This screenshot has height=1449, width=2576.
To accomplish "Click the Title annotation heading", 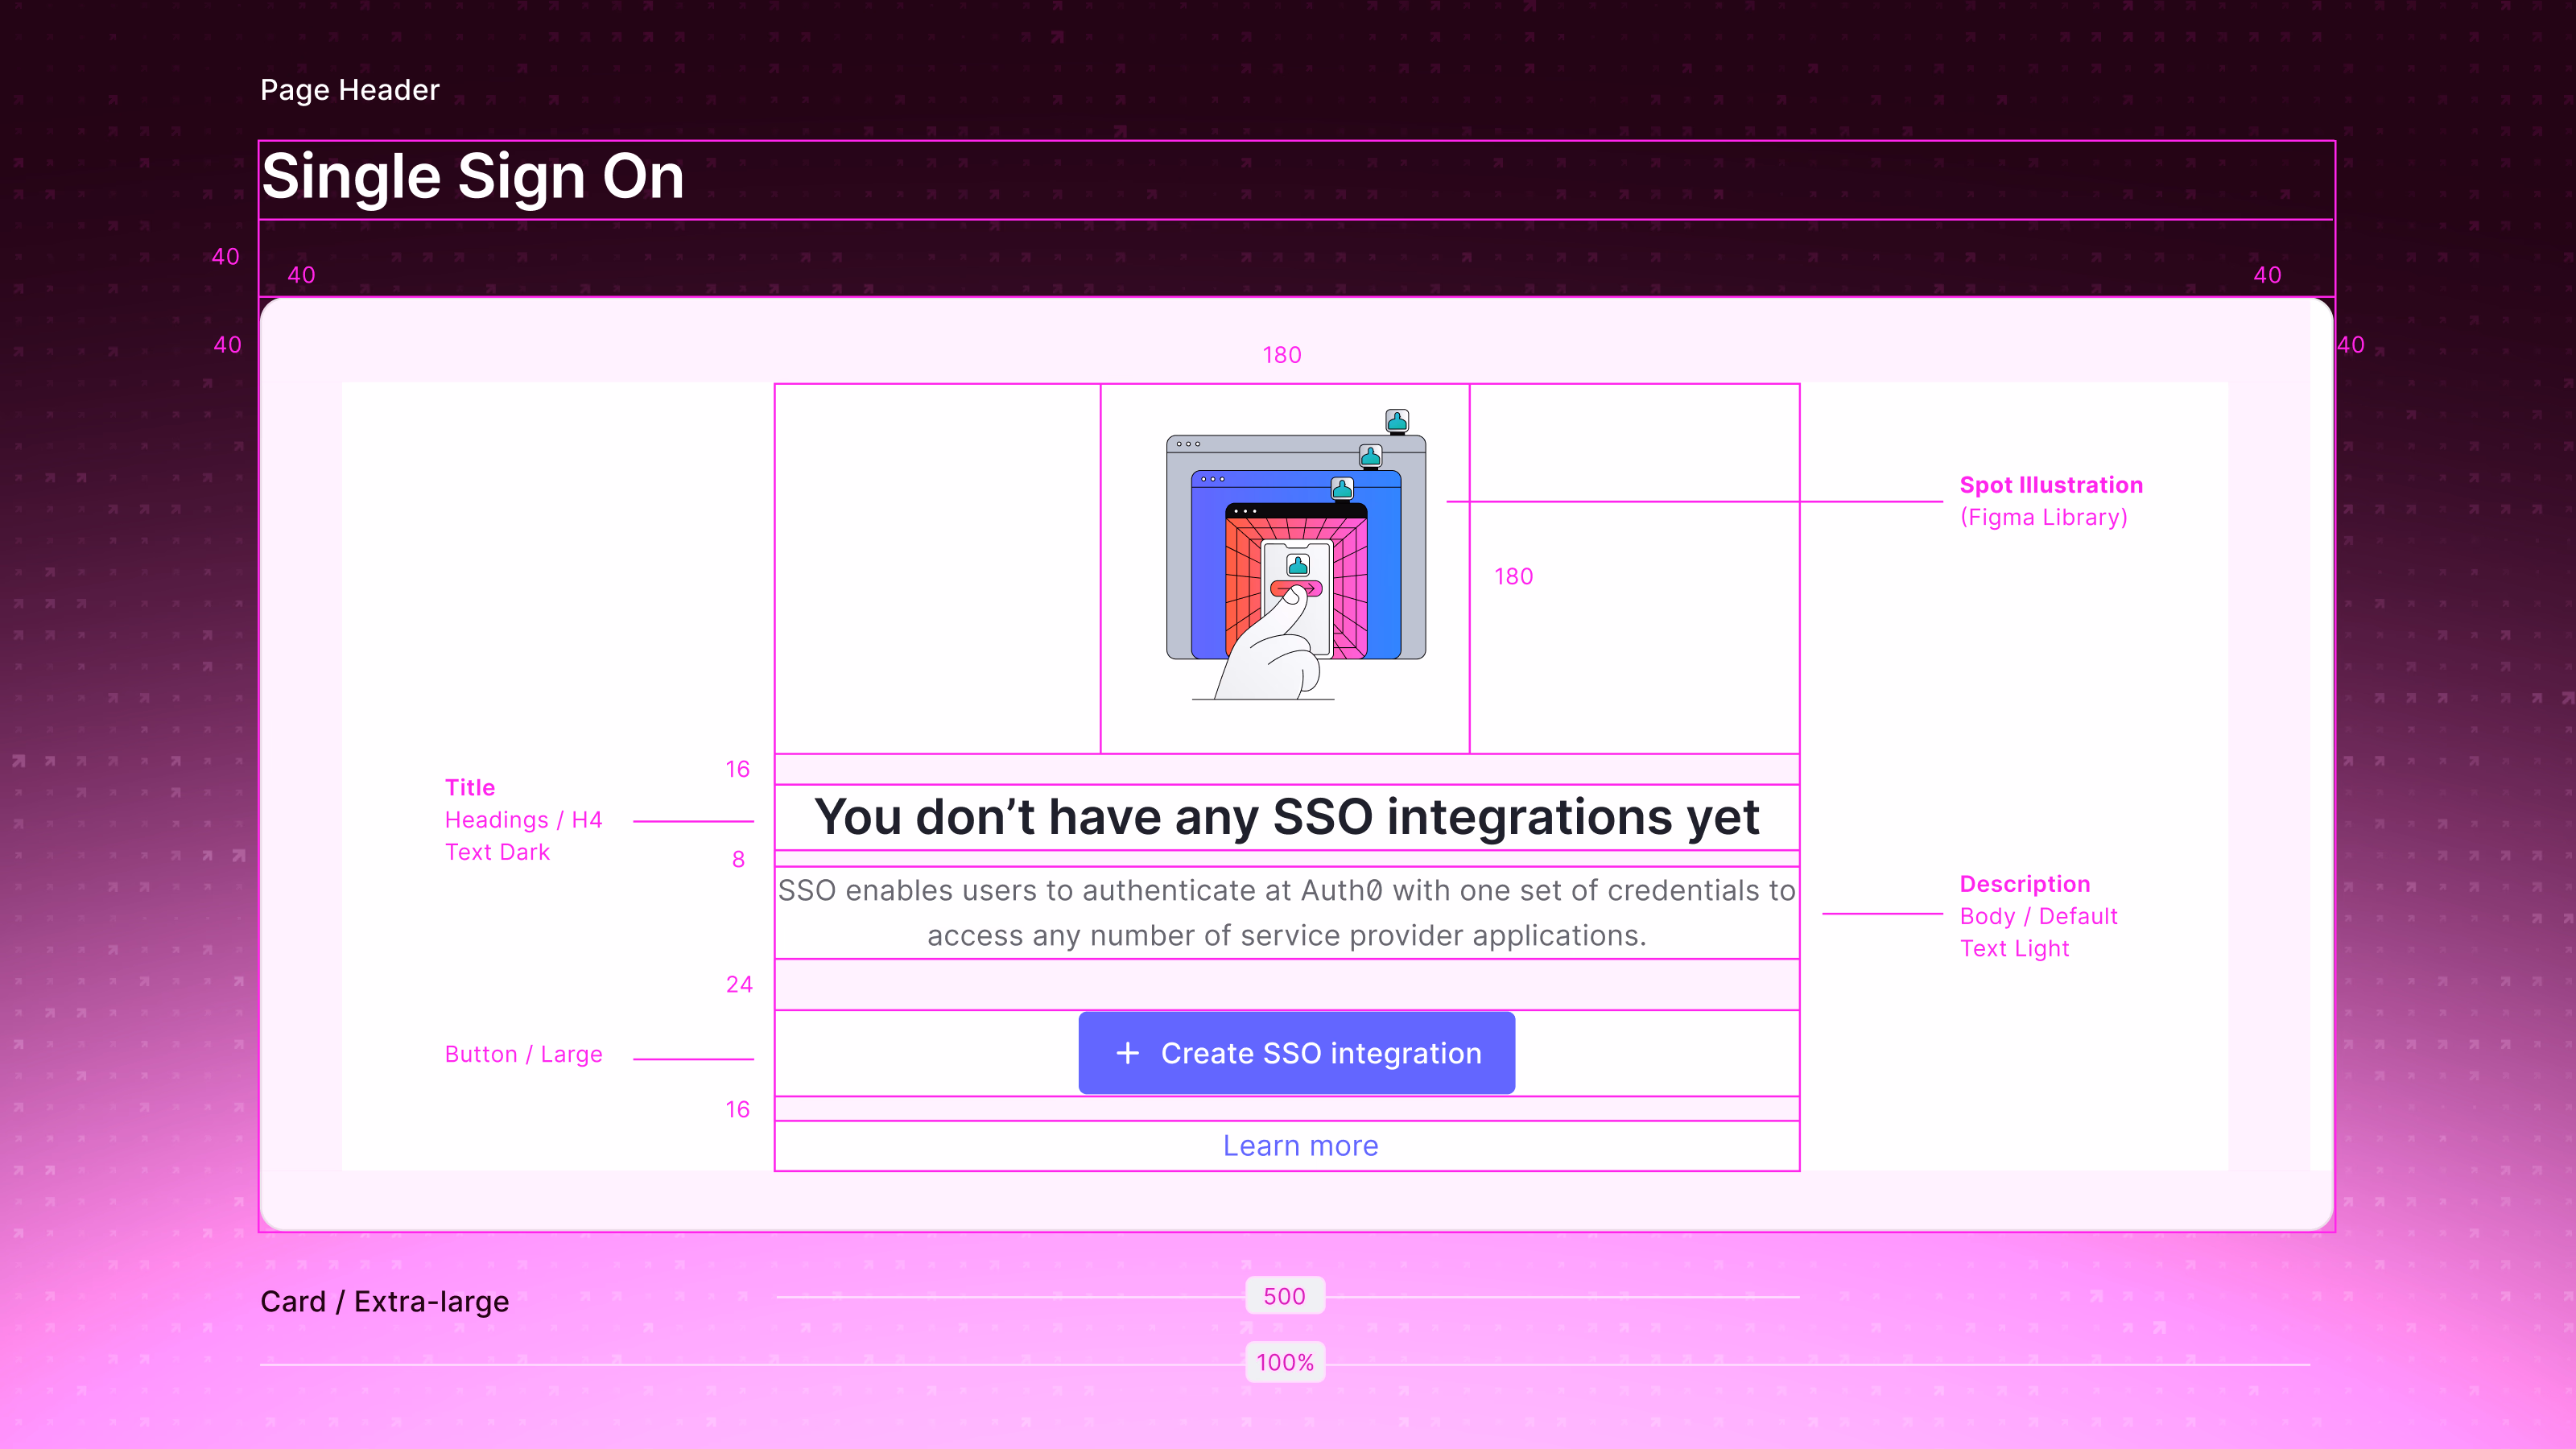I will [470, 788].
